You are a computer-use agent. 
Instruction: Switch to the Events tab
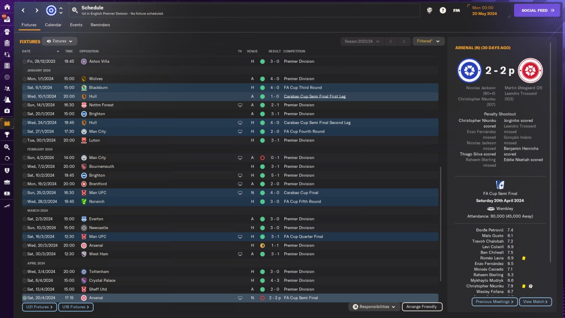tap(76, 25)
